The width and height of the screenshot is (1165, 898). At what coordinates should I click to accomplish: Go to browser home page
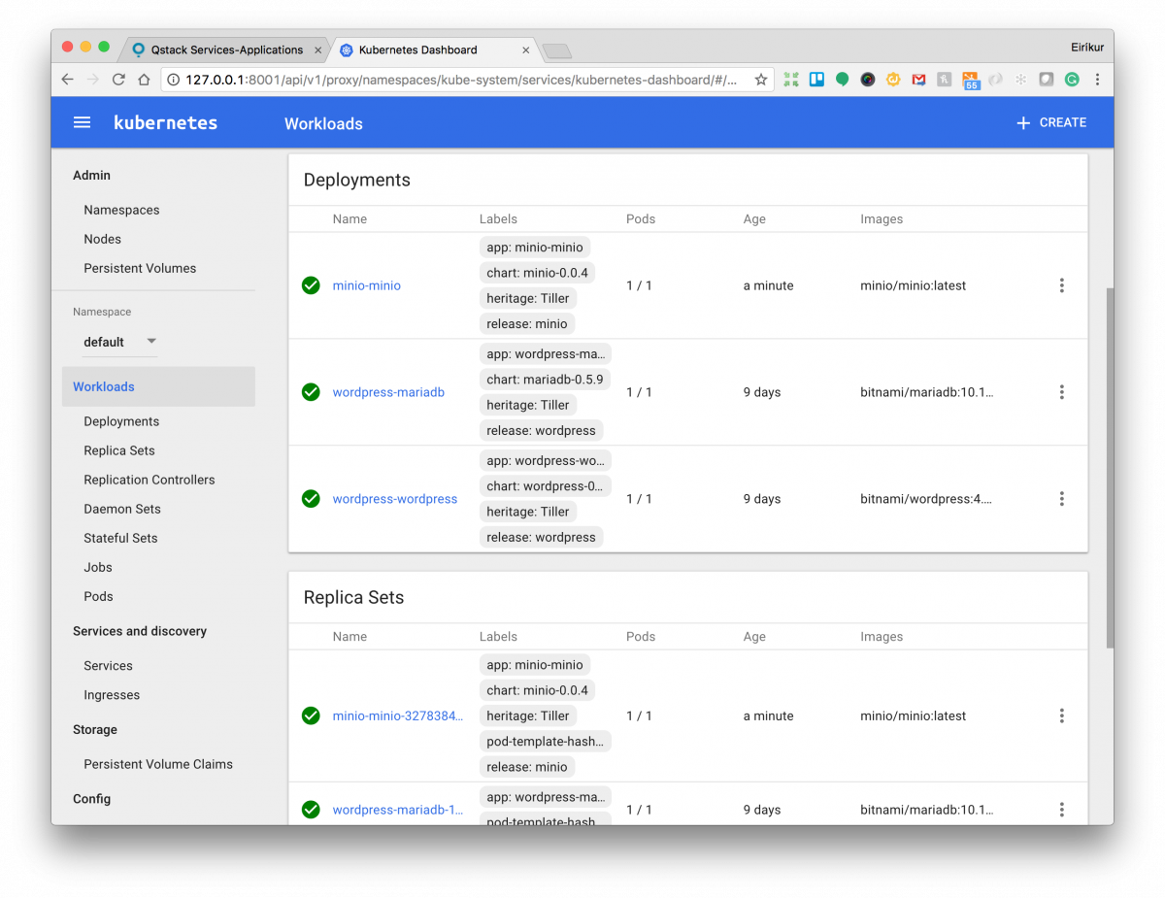(144, 80)
